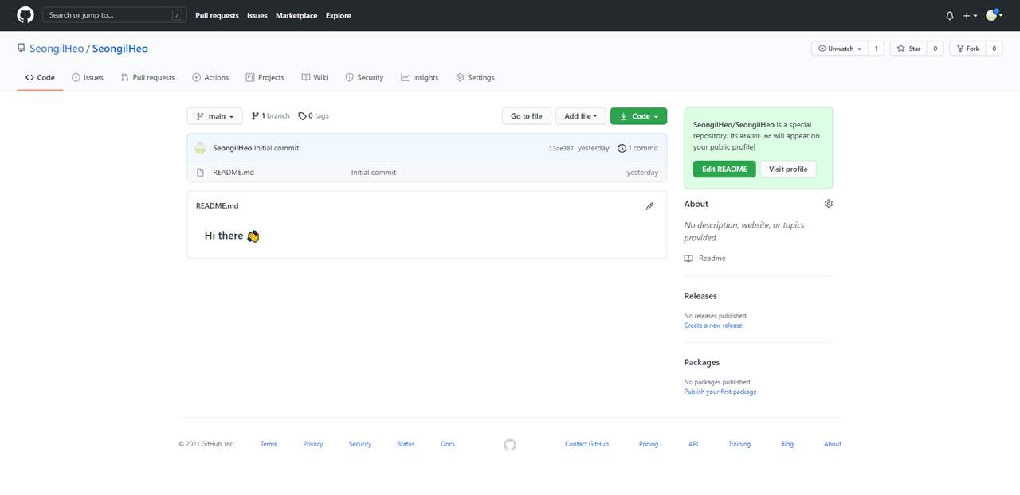This screenshot has width=1020, height=495.
Task: Expand the green Code download dropdown
Action: point(638,116)
